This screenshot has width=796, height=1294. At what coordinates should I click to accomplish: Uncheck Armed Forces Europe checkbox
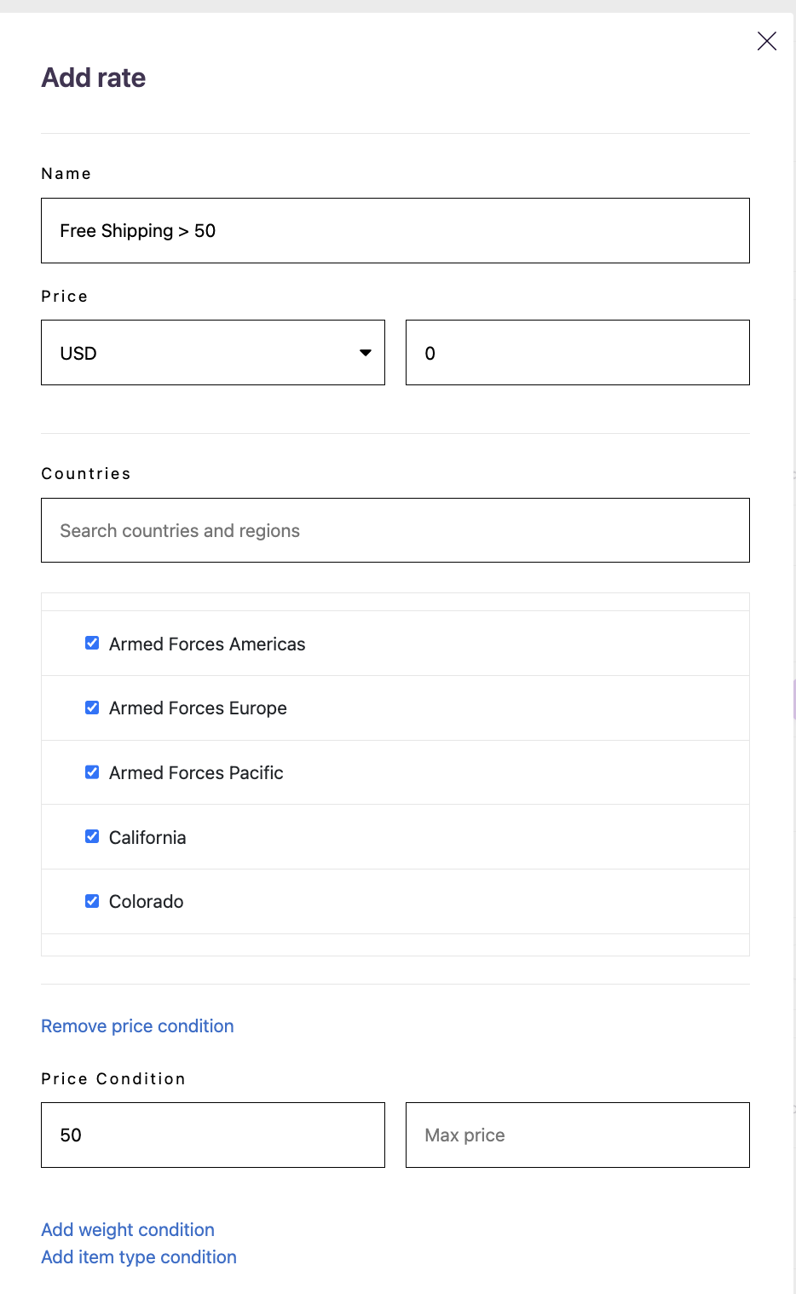[92, 708]
